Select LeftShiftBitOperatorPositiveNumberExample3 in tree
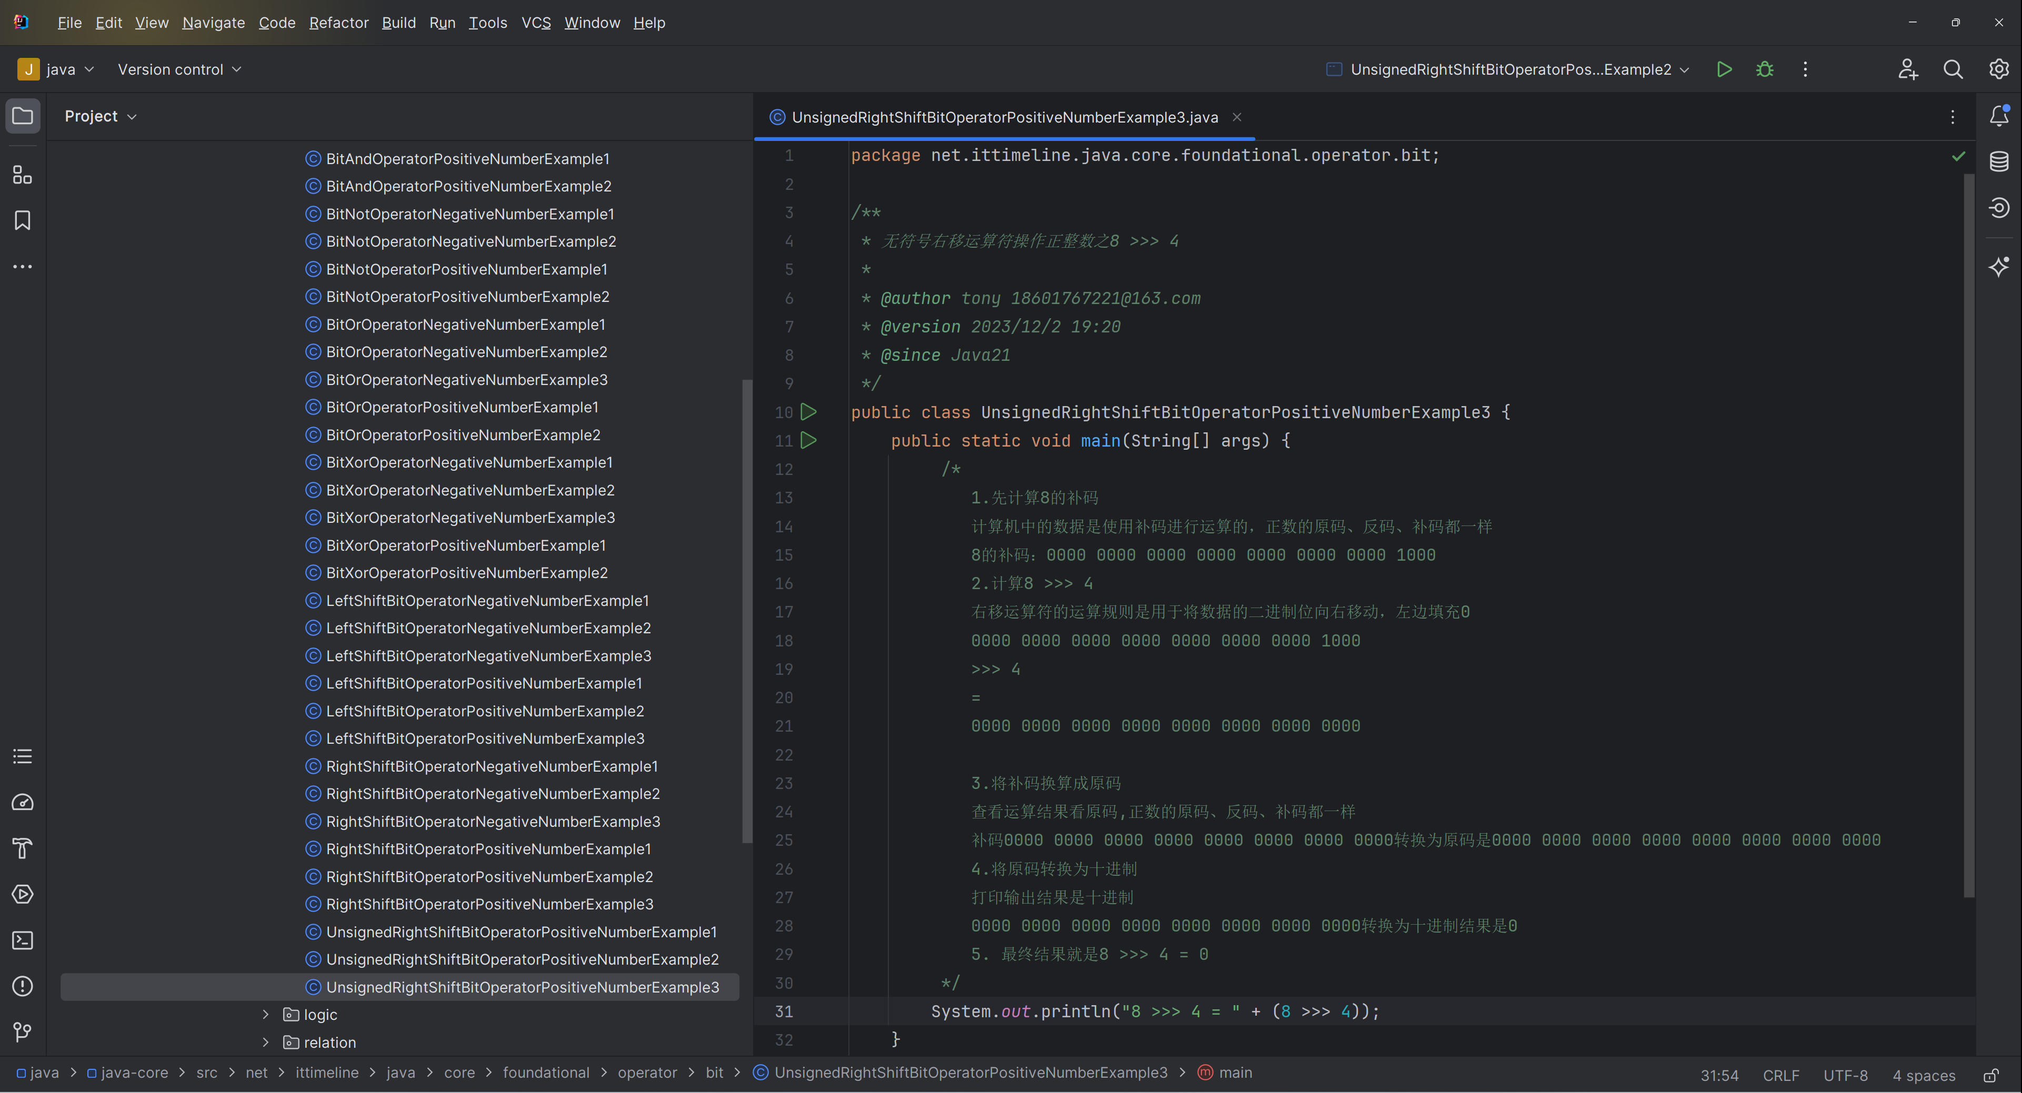2022x1093 pixels. (x=484, y=738)
